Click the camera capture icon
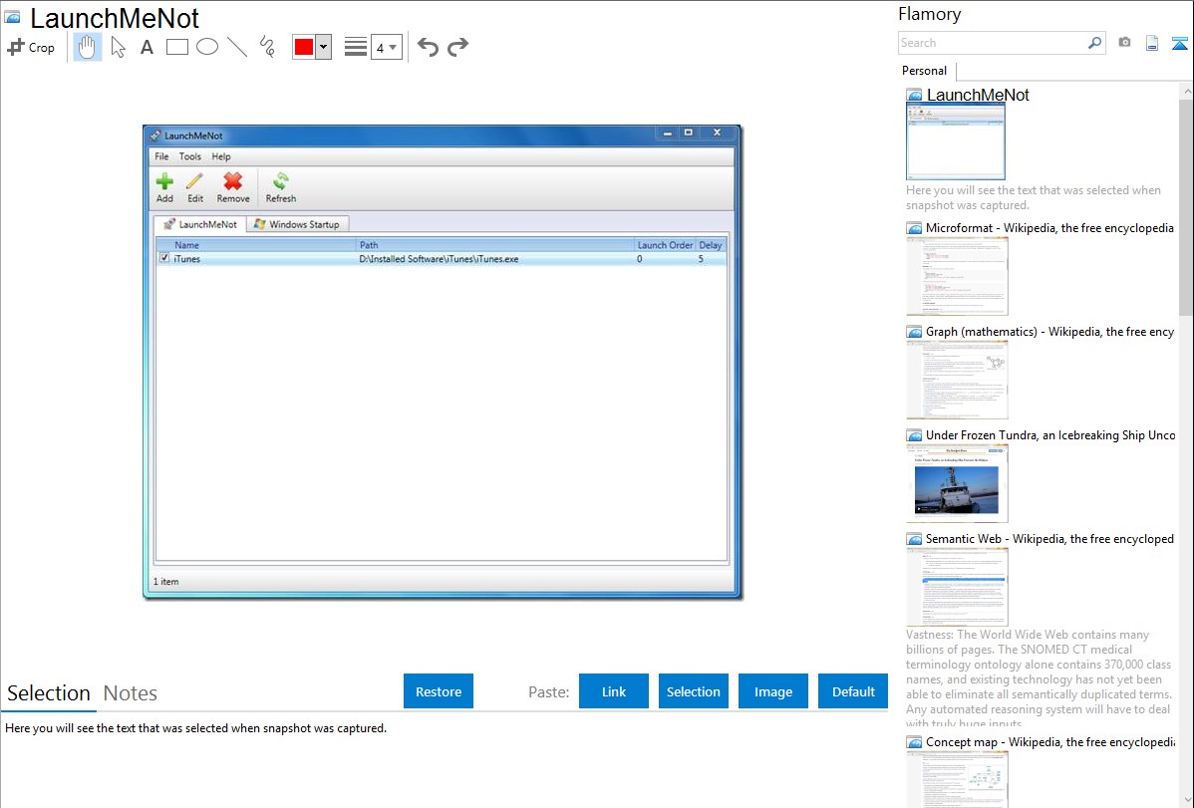Screen dimensions: 1194x808 click(1124, 43)
